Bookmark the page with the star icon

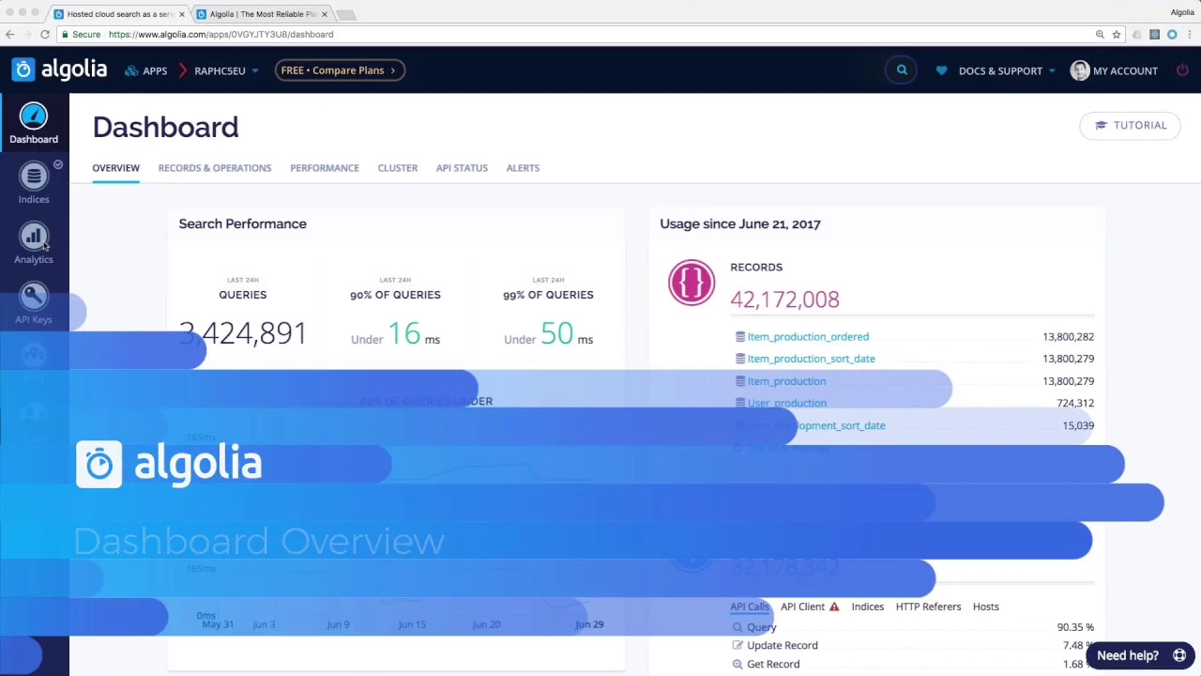click(1117, 34)
